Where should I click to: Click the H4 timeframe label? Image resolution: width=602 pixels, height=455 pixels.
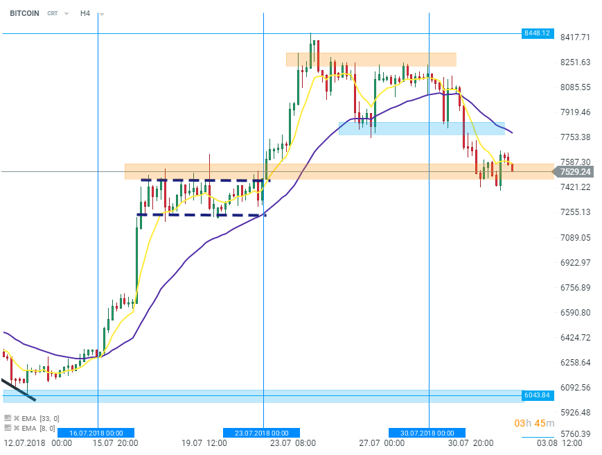tap(85, 13)
